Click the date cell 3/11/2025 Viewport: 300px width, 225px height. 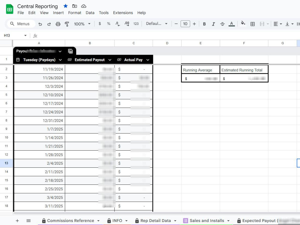pyautogui.click(x=39, y=206)
